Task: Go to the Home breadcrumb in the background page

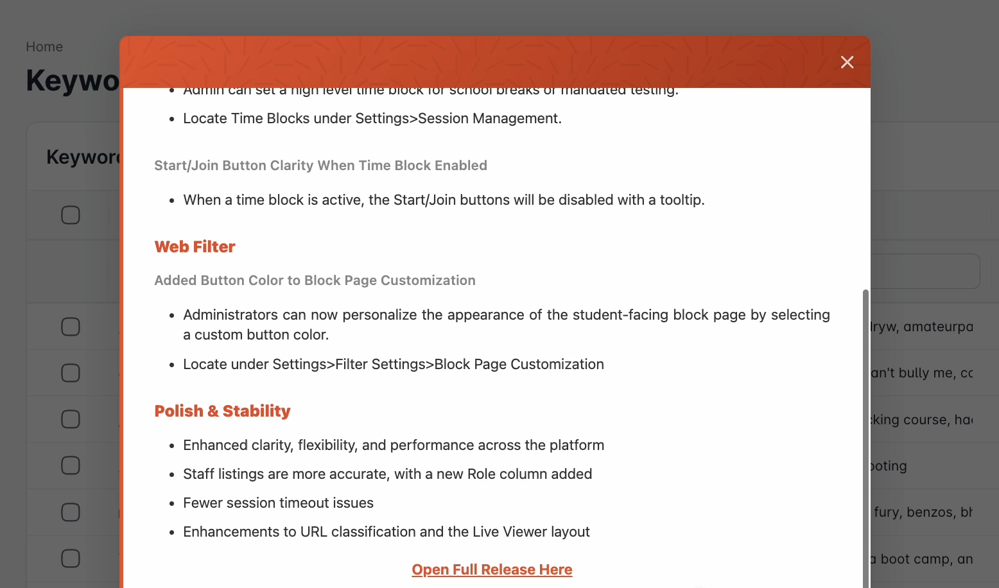Action: [x=44, y=47]
